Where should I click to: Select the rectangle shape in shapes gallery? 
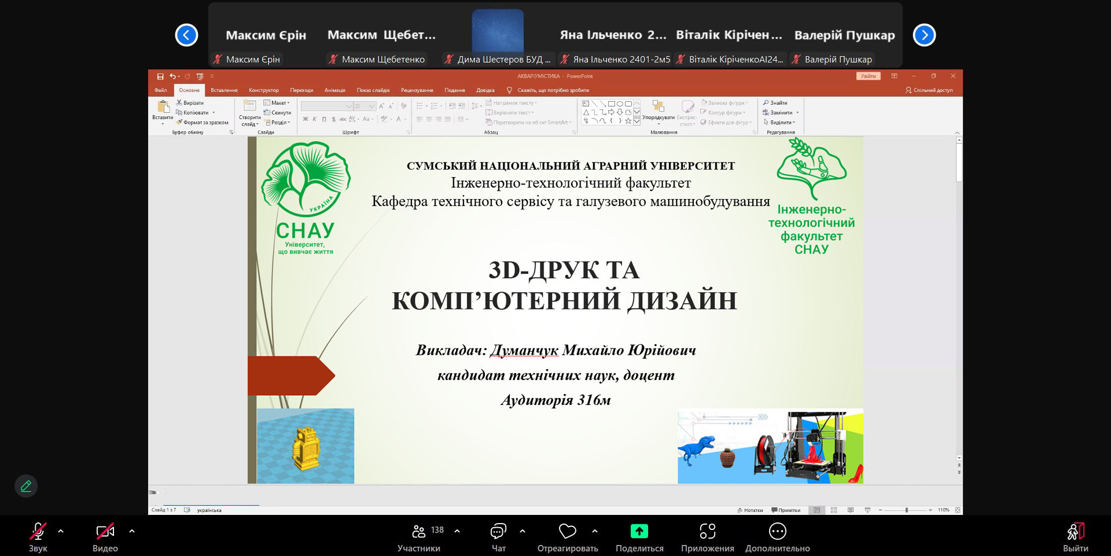click(611, 104)
